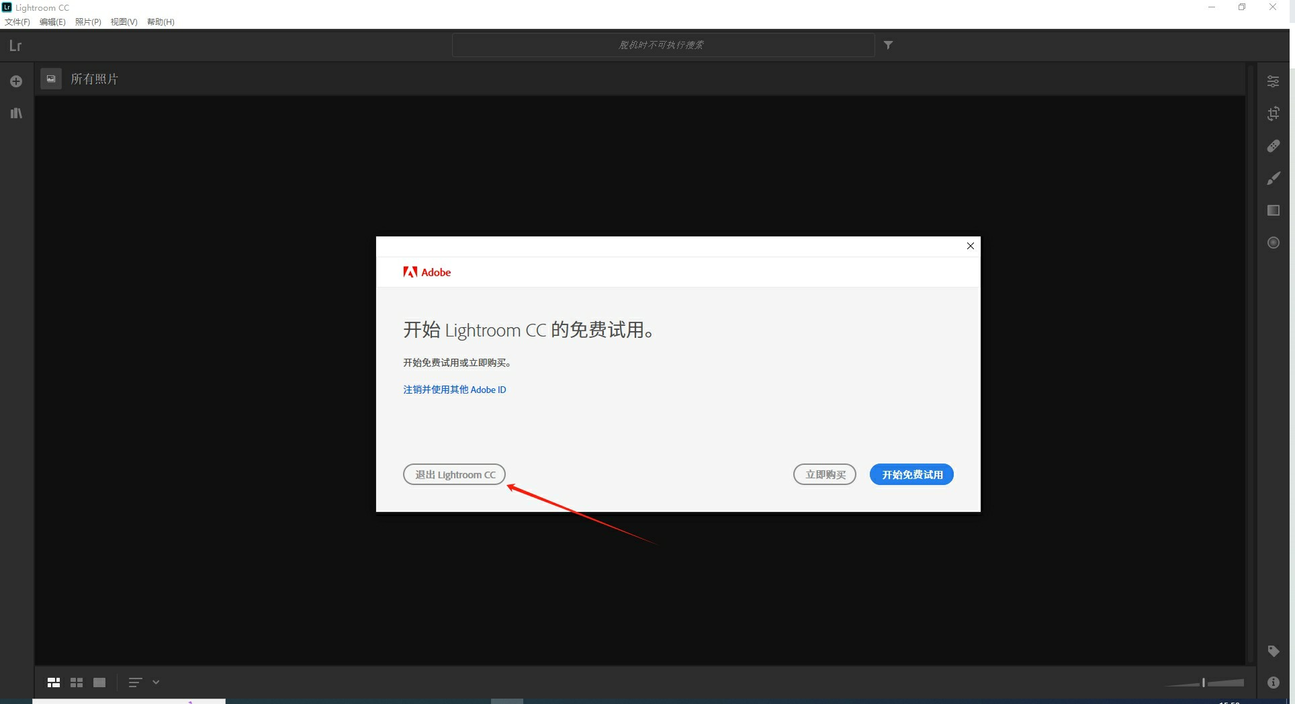The image size is (1295, 704).
Task: Click the 立即购买 button
Action: coord(825,474)
